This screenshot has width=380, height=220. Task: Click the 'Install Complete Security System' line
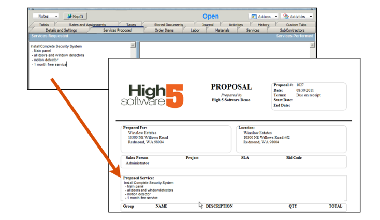[x=56, y=46]
